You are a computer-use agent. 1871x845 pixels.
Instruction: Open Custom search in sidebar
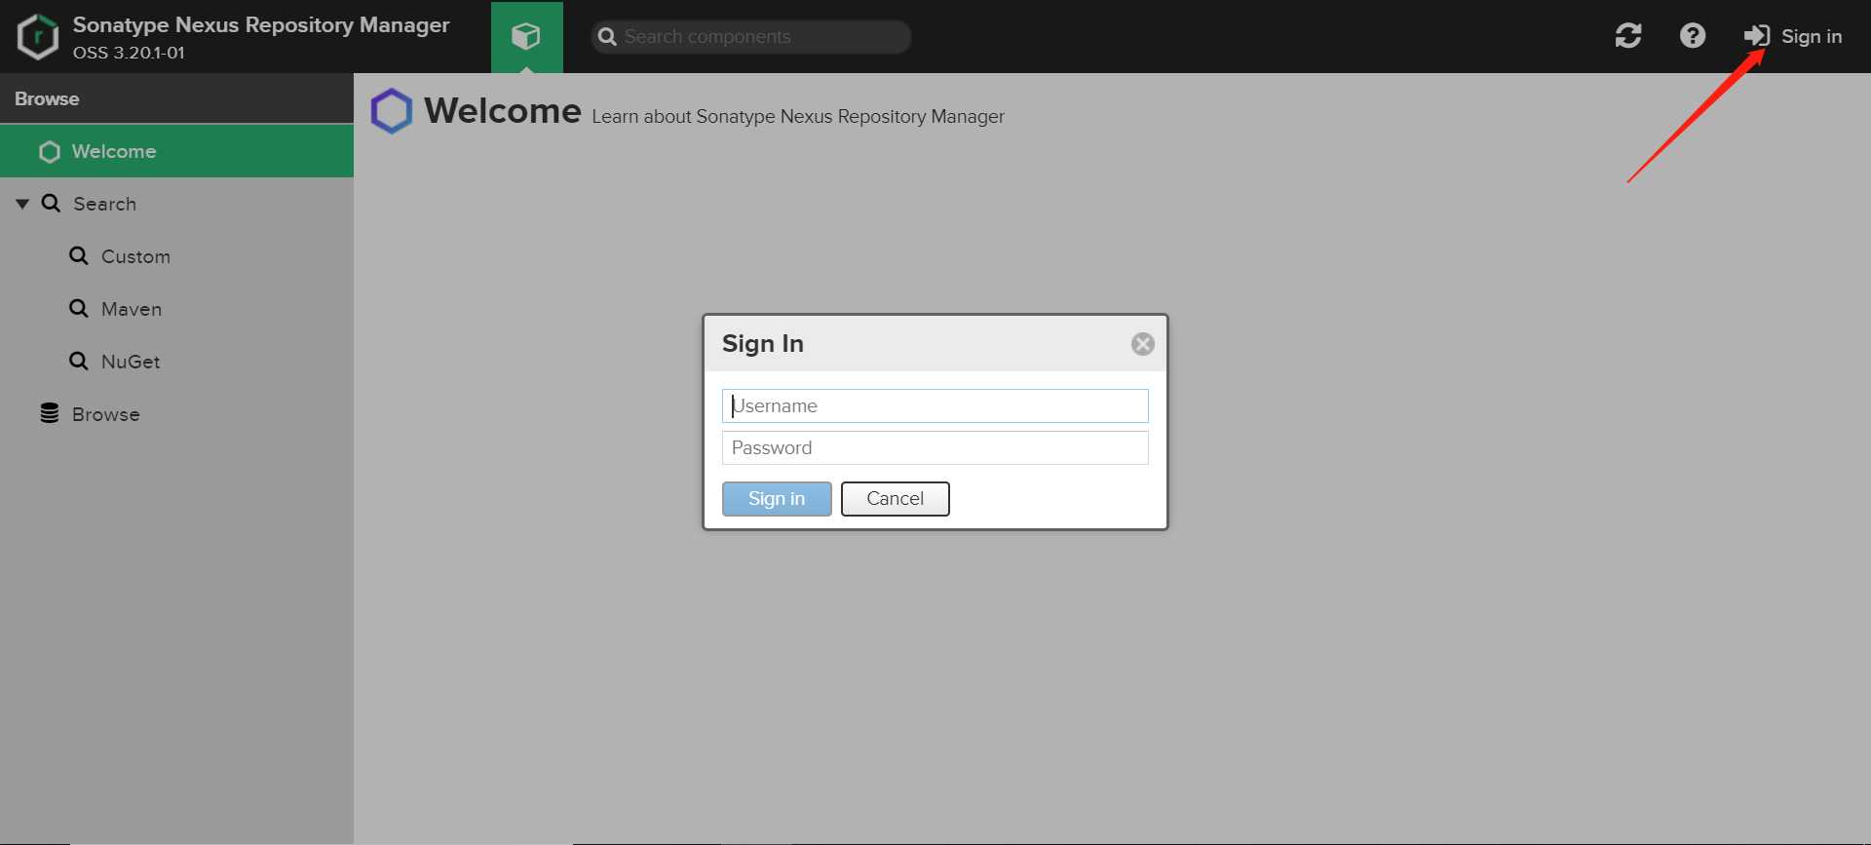coord(176,256)
